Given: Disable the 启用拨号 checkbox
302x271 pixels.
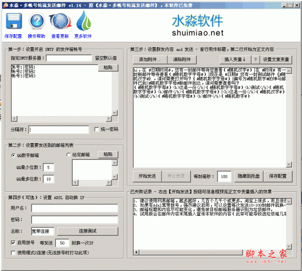Looking at the screenshot, I should 13,242.
